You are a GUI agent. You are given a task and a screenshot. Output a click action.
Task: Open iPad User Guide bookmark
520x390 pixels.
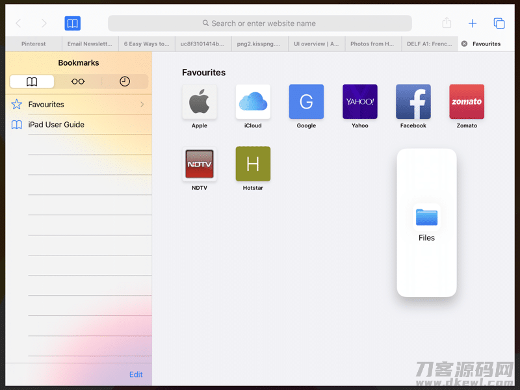[x=79, y=125]
